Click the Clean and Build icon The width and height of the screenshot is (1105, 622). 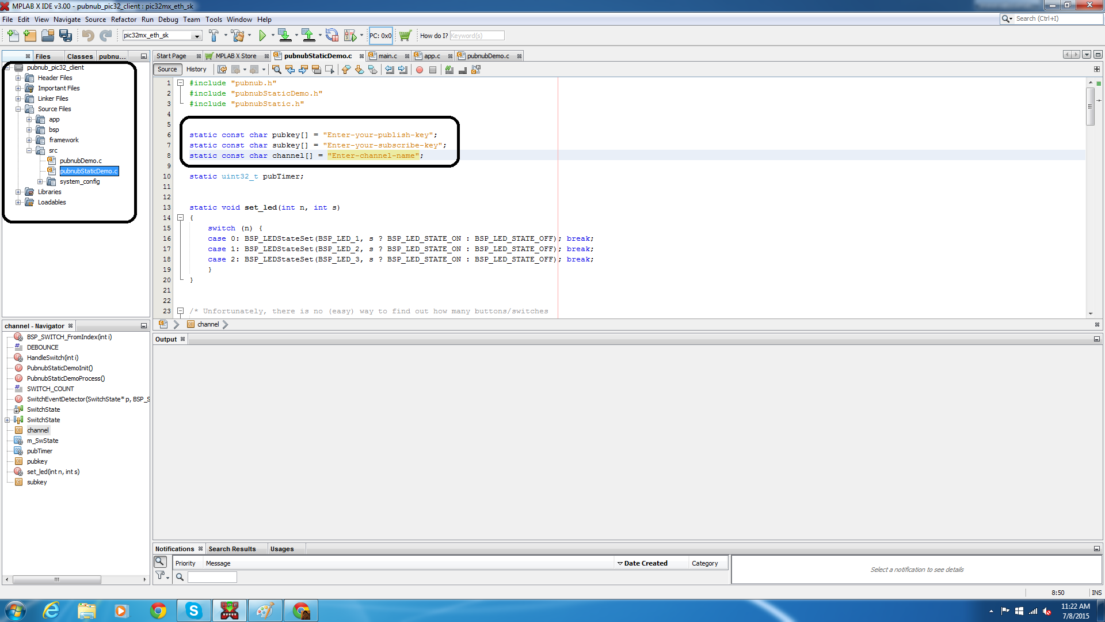pos(238,36)
